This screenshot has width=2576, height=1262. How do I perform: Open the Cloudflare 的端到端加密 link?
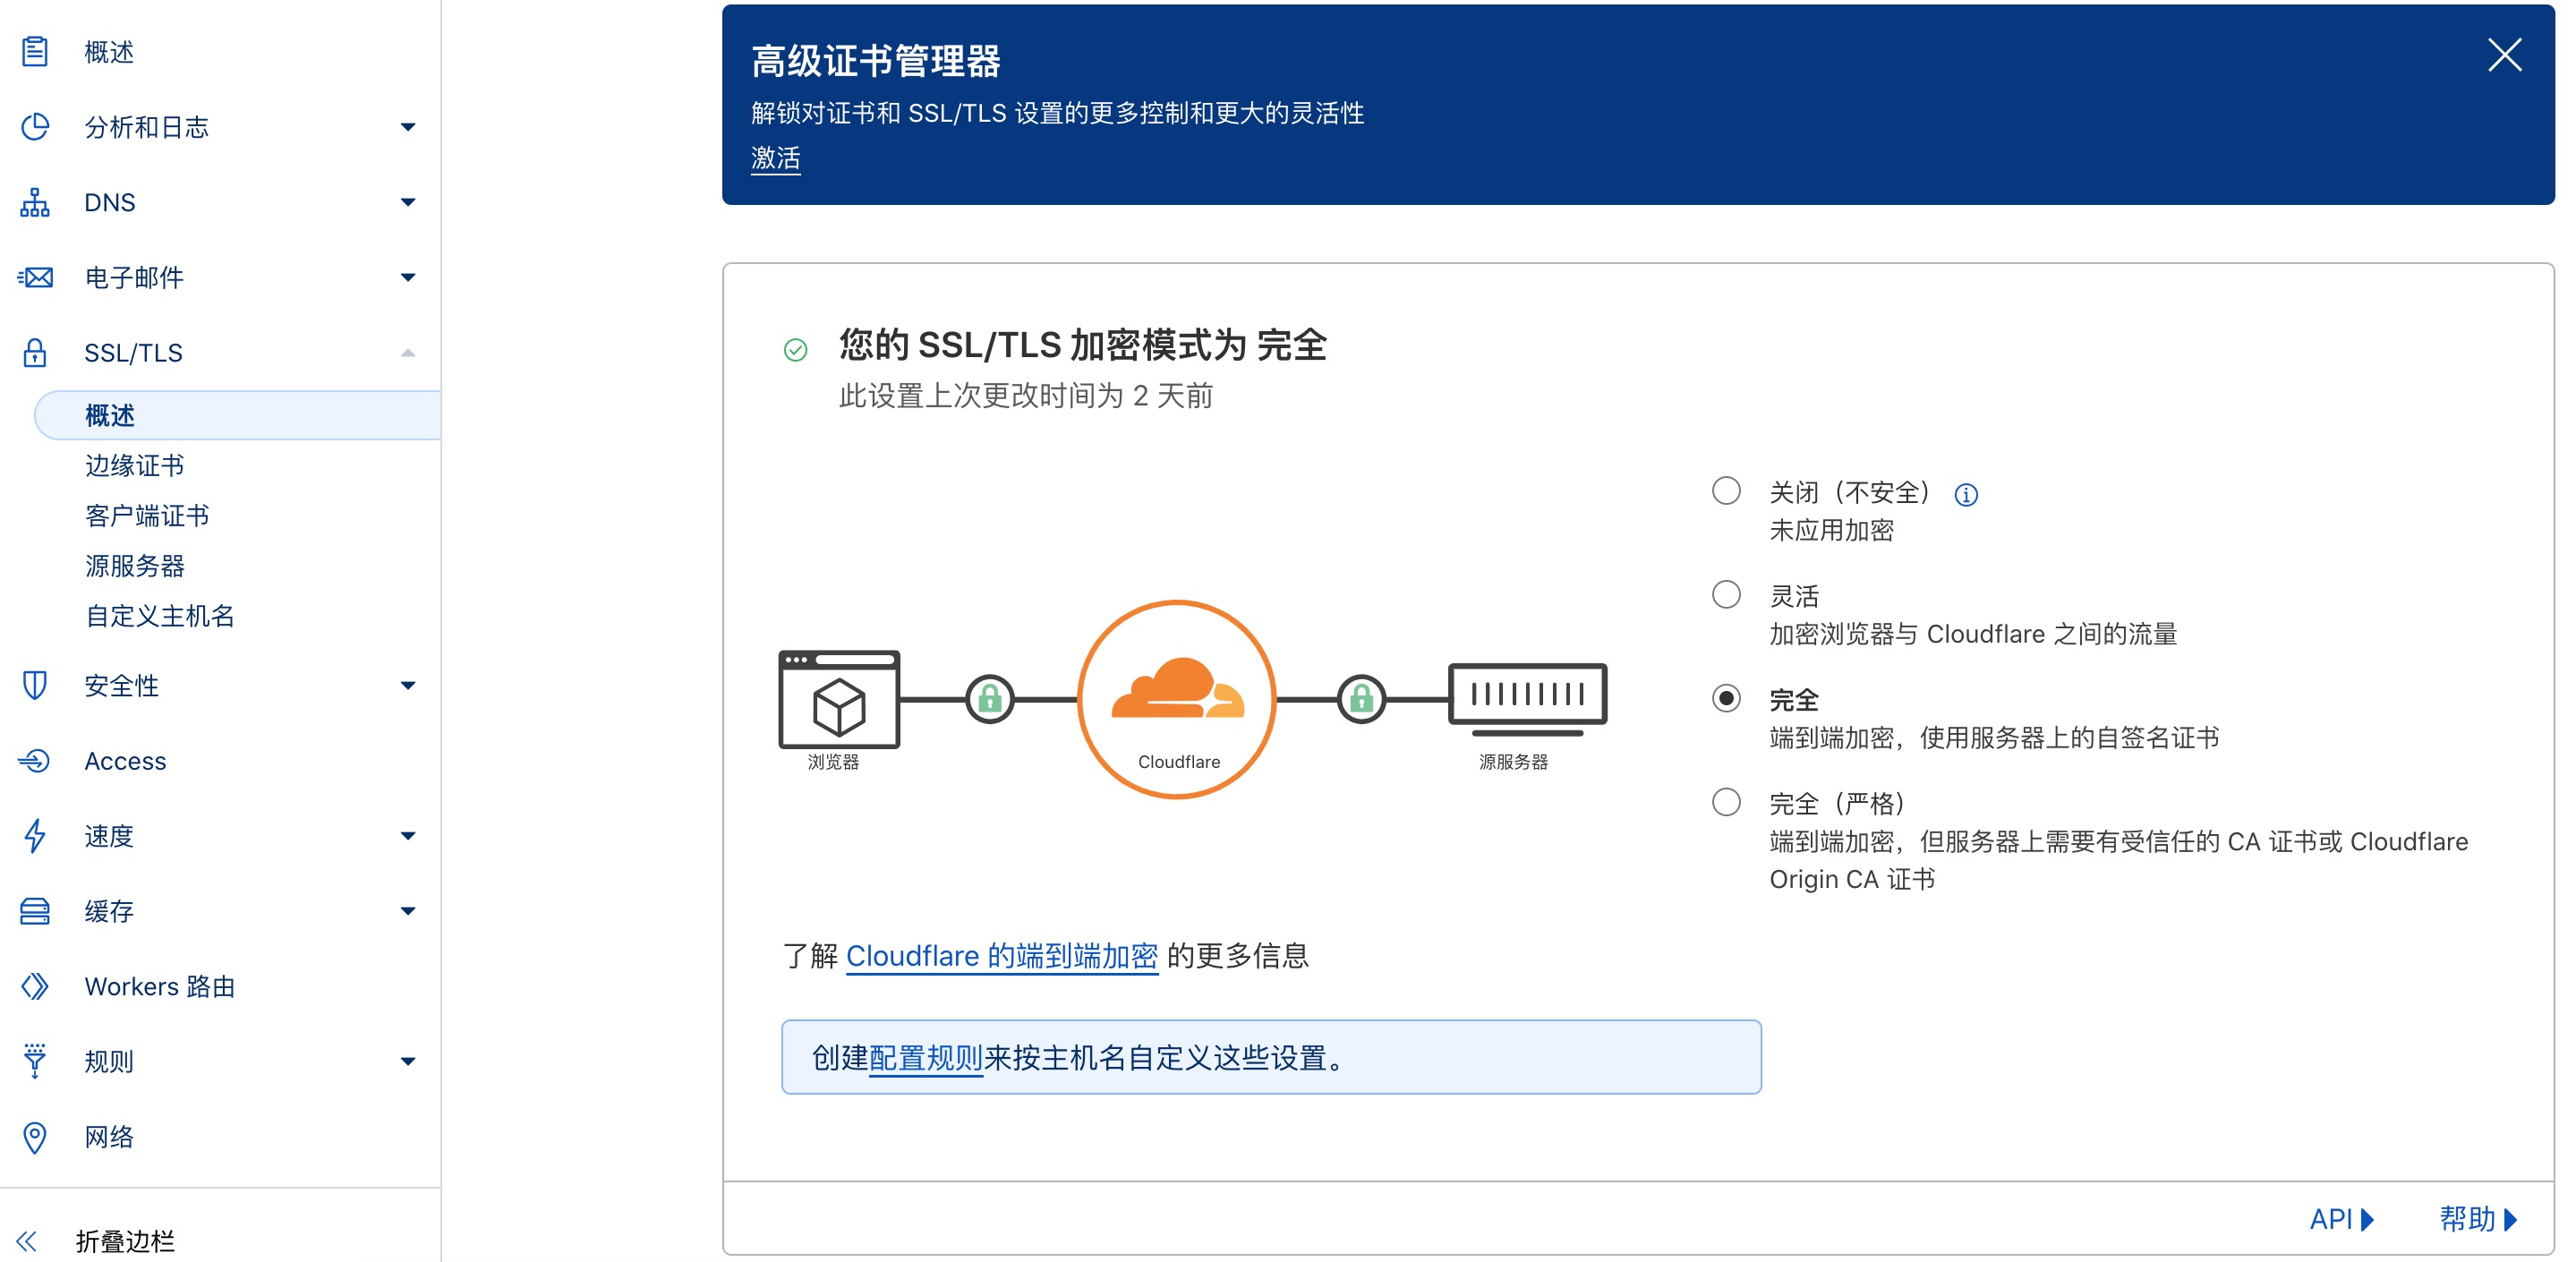click(x=1001, y=956)
